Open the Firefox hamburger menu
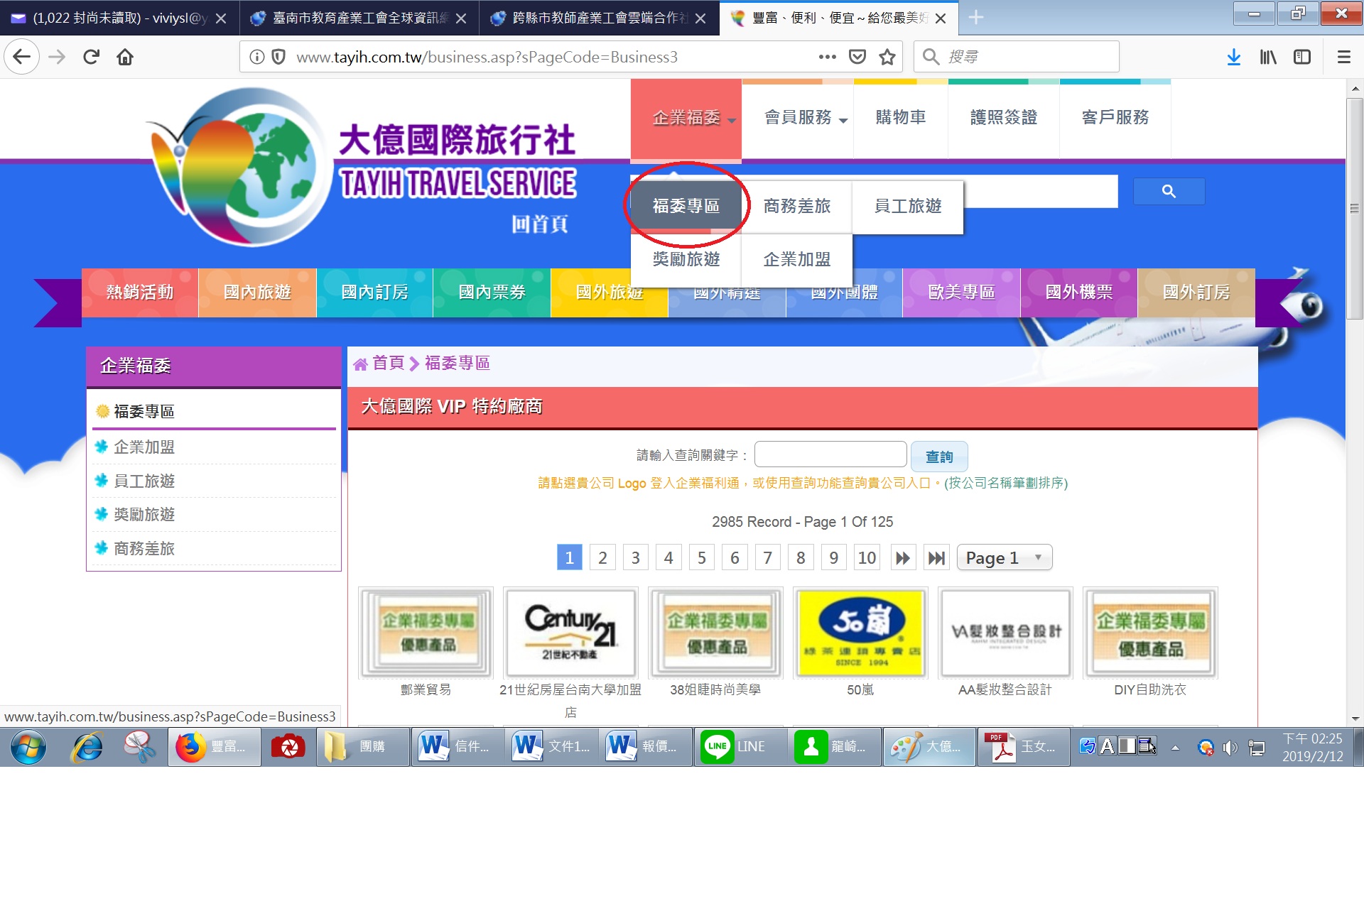This screenshot has width=1364, height=906. 1343,57
